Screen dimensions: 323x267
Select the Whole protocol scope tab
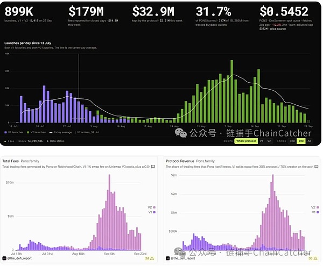click(246, 141)
